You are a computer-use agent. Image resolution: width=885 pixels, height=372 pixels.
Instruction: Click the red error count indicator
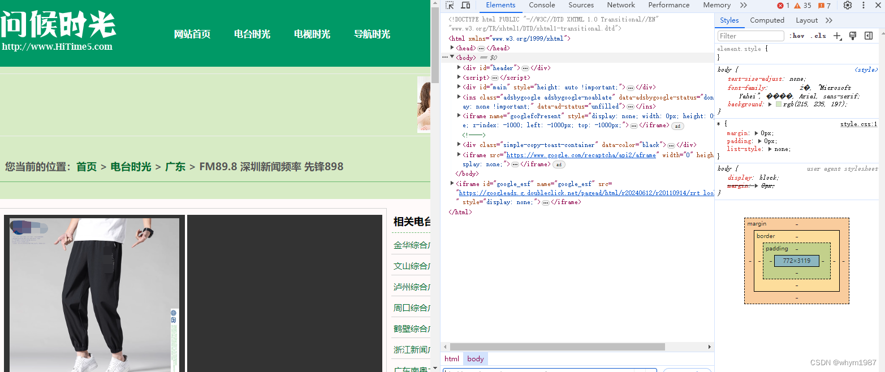pyautogui.click(x=783, y=6)
